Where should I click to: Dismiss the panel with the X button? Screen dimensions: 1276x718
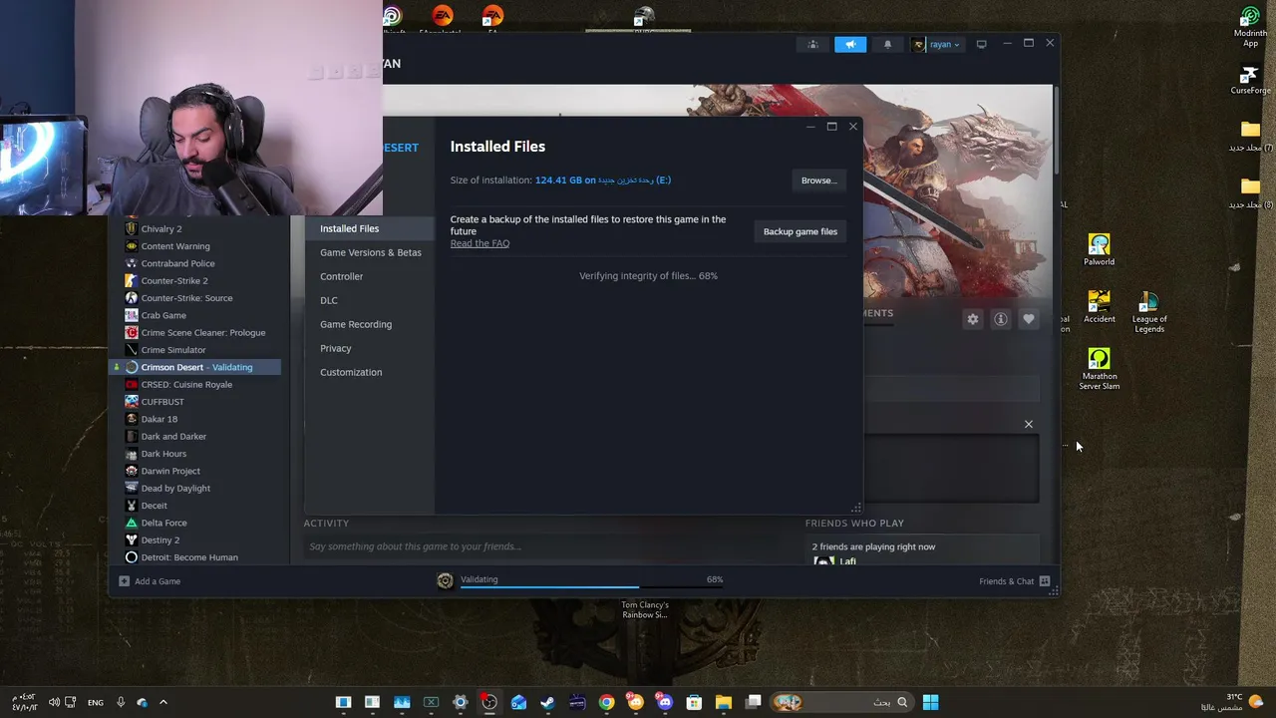point(1029,424)
